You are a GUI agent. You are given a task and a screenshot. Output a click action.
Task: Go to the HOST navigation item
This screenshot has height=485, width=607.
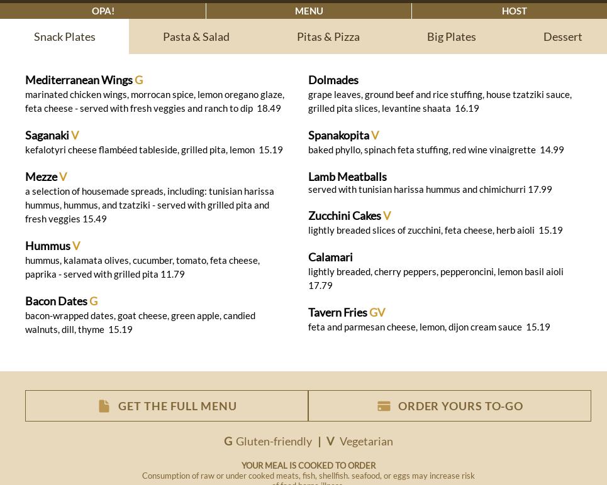515,11
